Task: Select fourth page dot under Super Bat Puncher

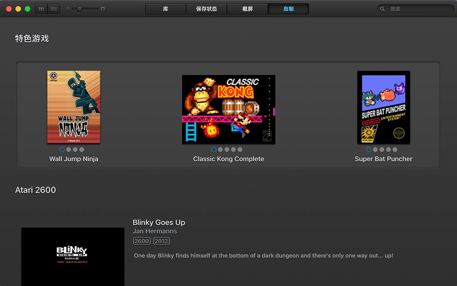Action: (x=388, y=150)
